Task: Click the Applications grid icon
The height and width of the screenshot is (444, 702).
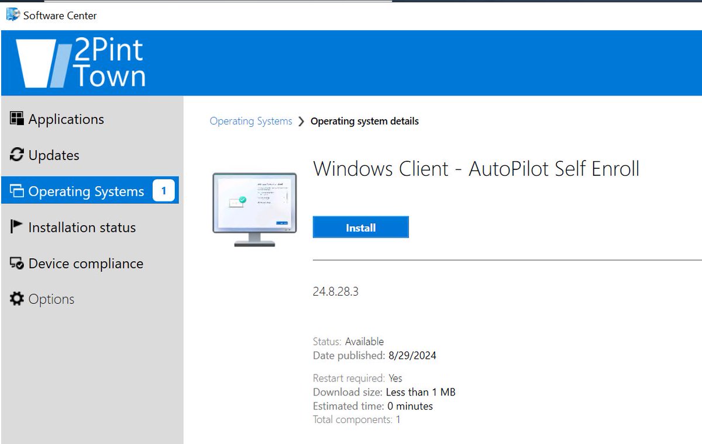Action: pyautogui.click(x=17, y=119)
